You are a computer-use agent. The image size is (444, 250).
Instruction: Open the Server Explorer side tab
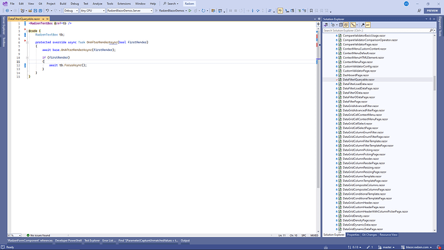tap(4, 26)
